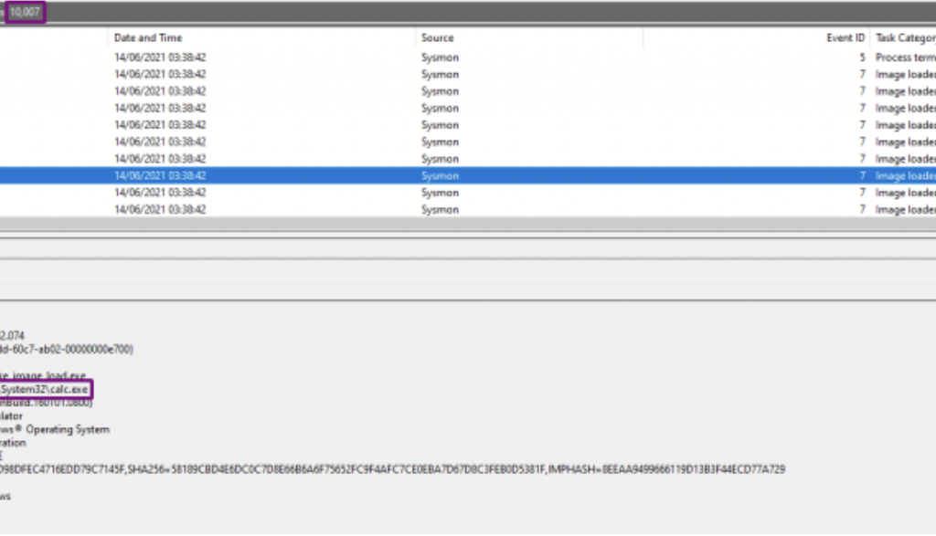Image resolution: width=936 pixels, height=536 pixels.
Task: Click the date cell of the highlighted event
Action: tap(160, 175)
